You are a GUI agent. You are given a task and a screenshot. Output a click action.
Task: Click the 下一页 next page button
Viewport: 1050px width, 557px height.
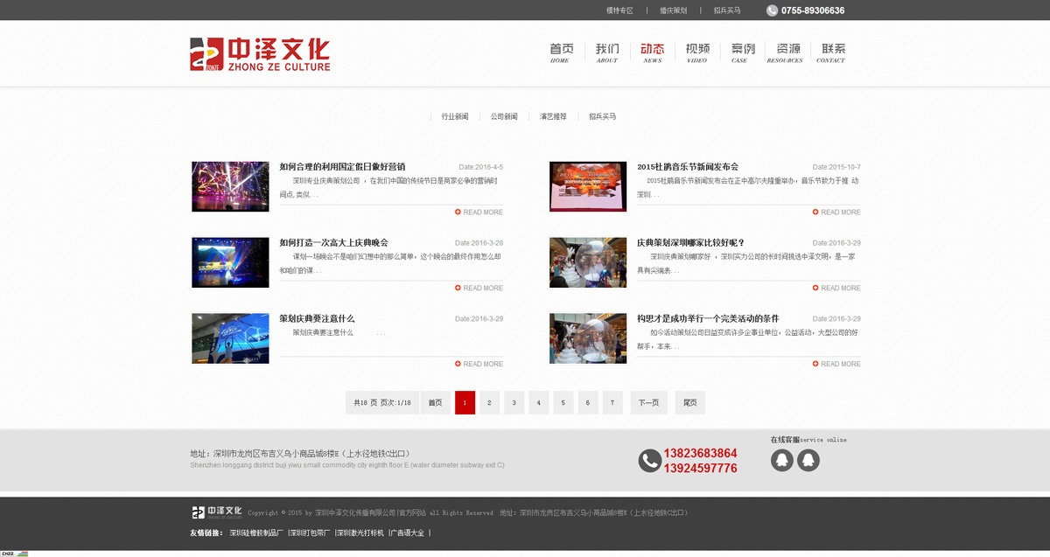tap(648, 402)
